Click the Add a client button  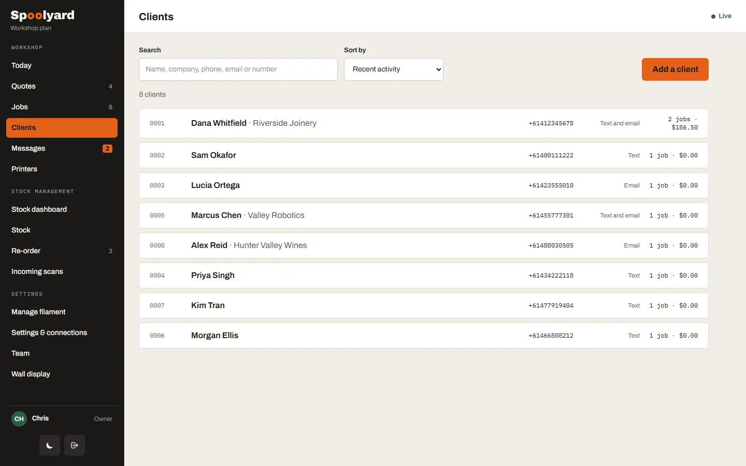pyautogui.click(x=675, y=69)
